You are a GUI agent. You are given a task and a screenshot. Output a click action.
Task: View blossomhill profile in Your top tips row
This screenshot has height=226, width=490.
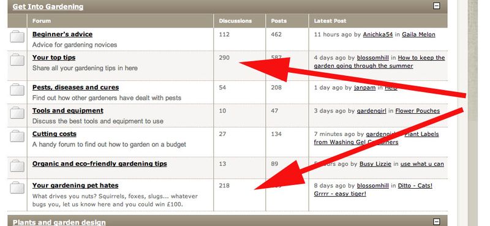pos(373,58)
